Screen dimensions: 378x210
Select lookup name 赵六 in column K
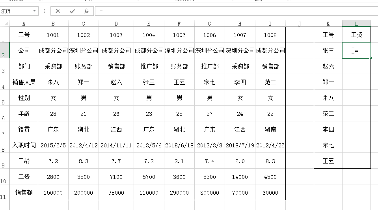pyautogui.click(x=328, y=66)
